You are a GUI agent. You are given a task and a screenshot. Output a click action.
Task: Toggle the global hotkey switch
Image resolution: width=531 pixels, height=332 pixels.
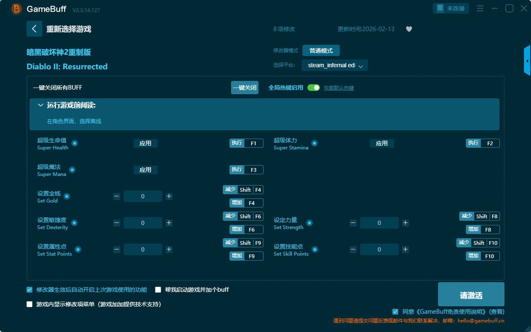[314, 88]
